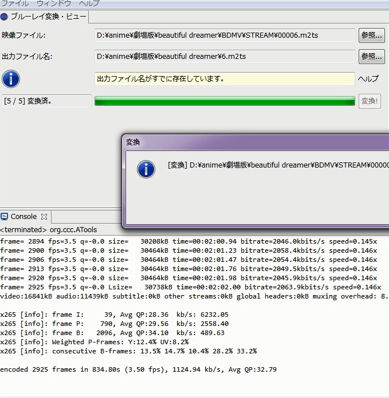Switch to the Console tab
Viewport: 389px width, 398px height.
click(23, 217)
